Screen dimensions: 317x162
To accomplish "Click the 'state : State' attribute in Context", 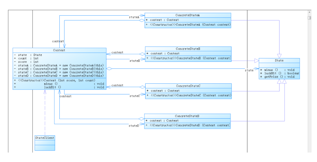I will 28,55.
